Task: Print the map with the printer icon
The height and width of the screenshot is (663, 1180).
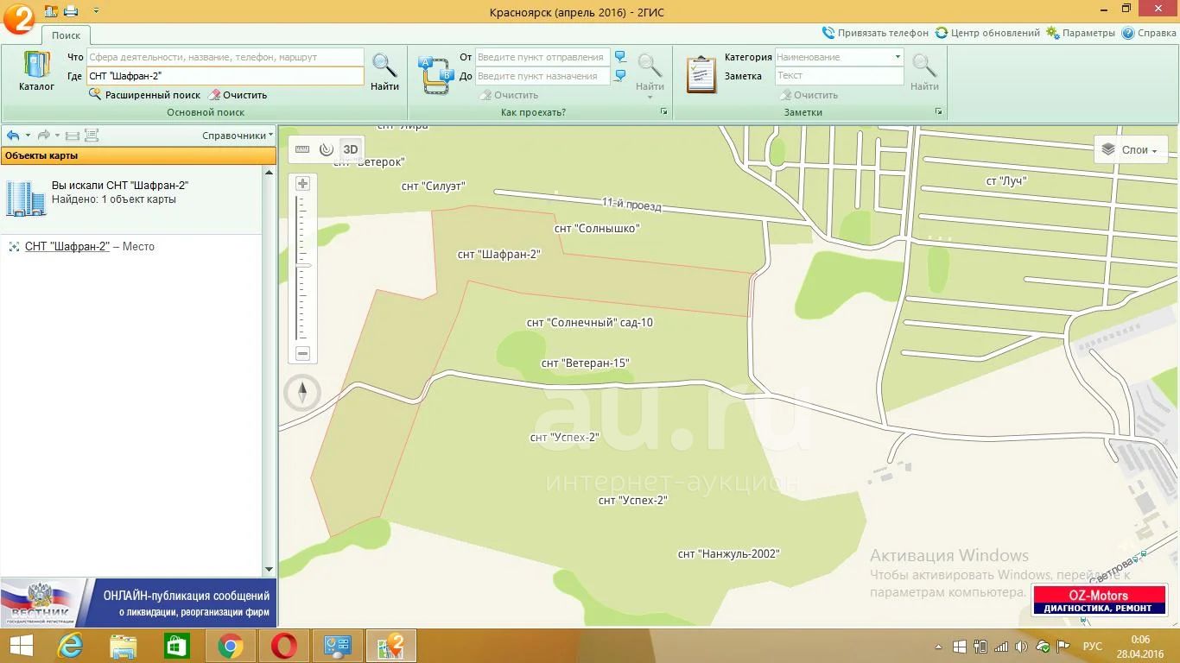Action: (x=72, y=11)
